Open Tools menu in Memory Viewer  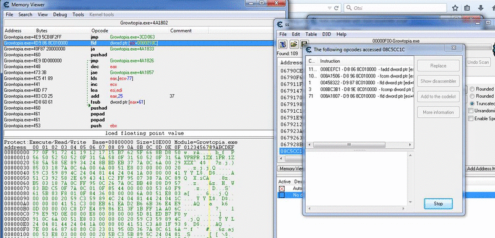[x=79, y=14]
